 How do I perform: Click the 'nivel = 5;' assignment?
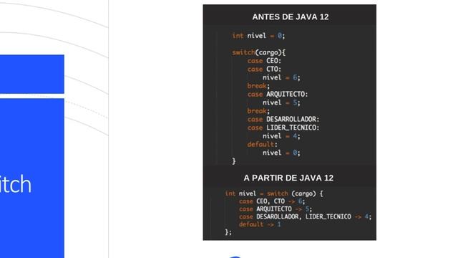(281, 102)
